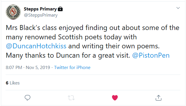This screenshot has height=106, width=186.
Task: Unlike the tweet via red heart
Action: (115, 98)
